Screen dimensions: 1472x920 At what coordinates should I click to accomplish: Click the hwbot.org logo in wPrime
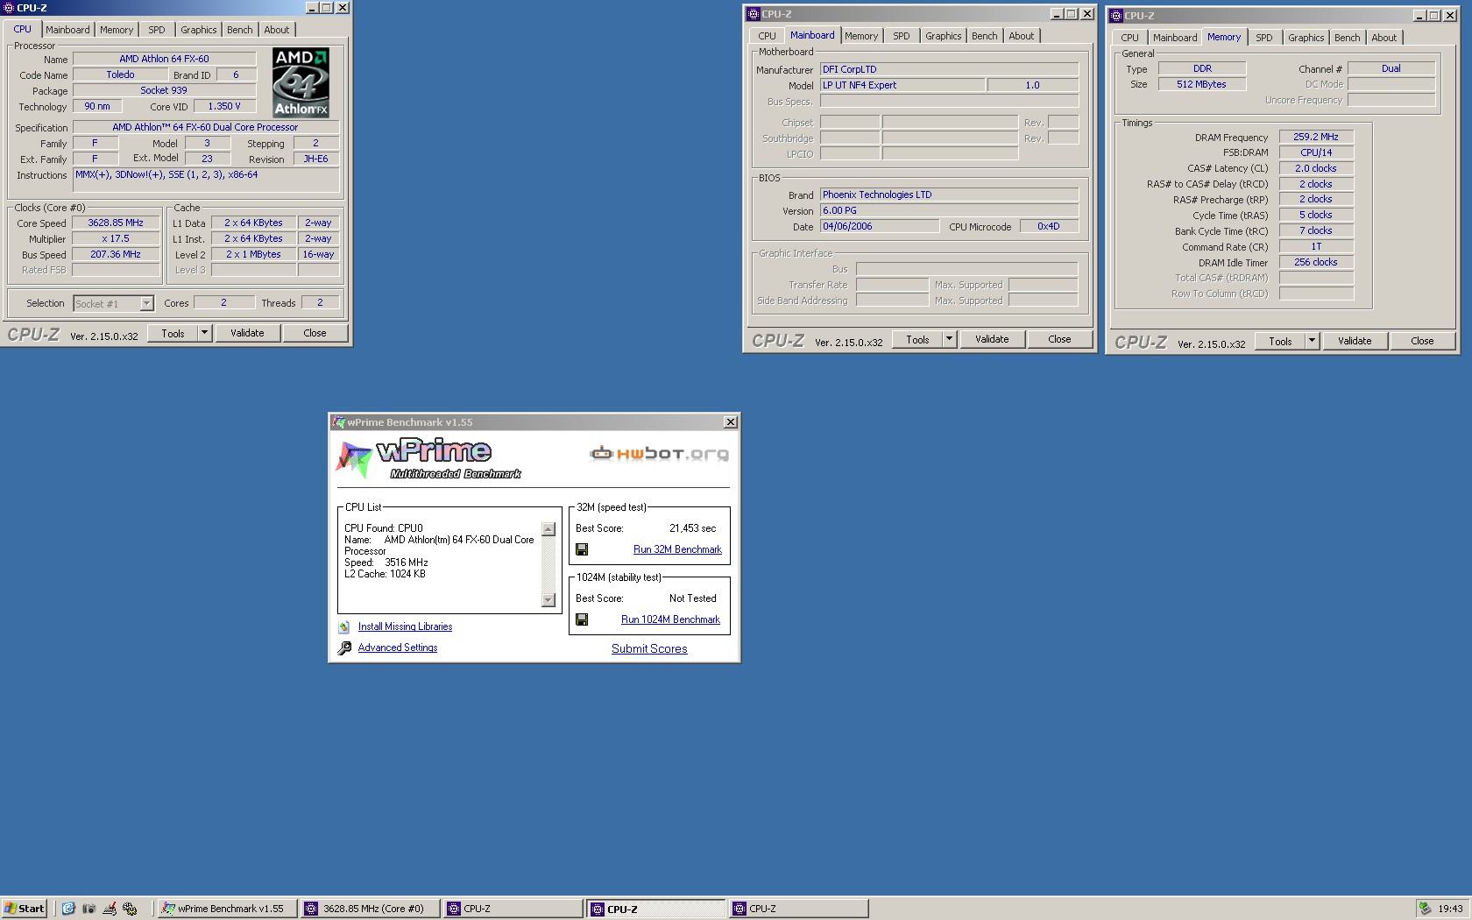659,453
